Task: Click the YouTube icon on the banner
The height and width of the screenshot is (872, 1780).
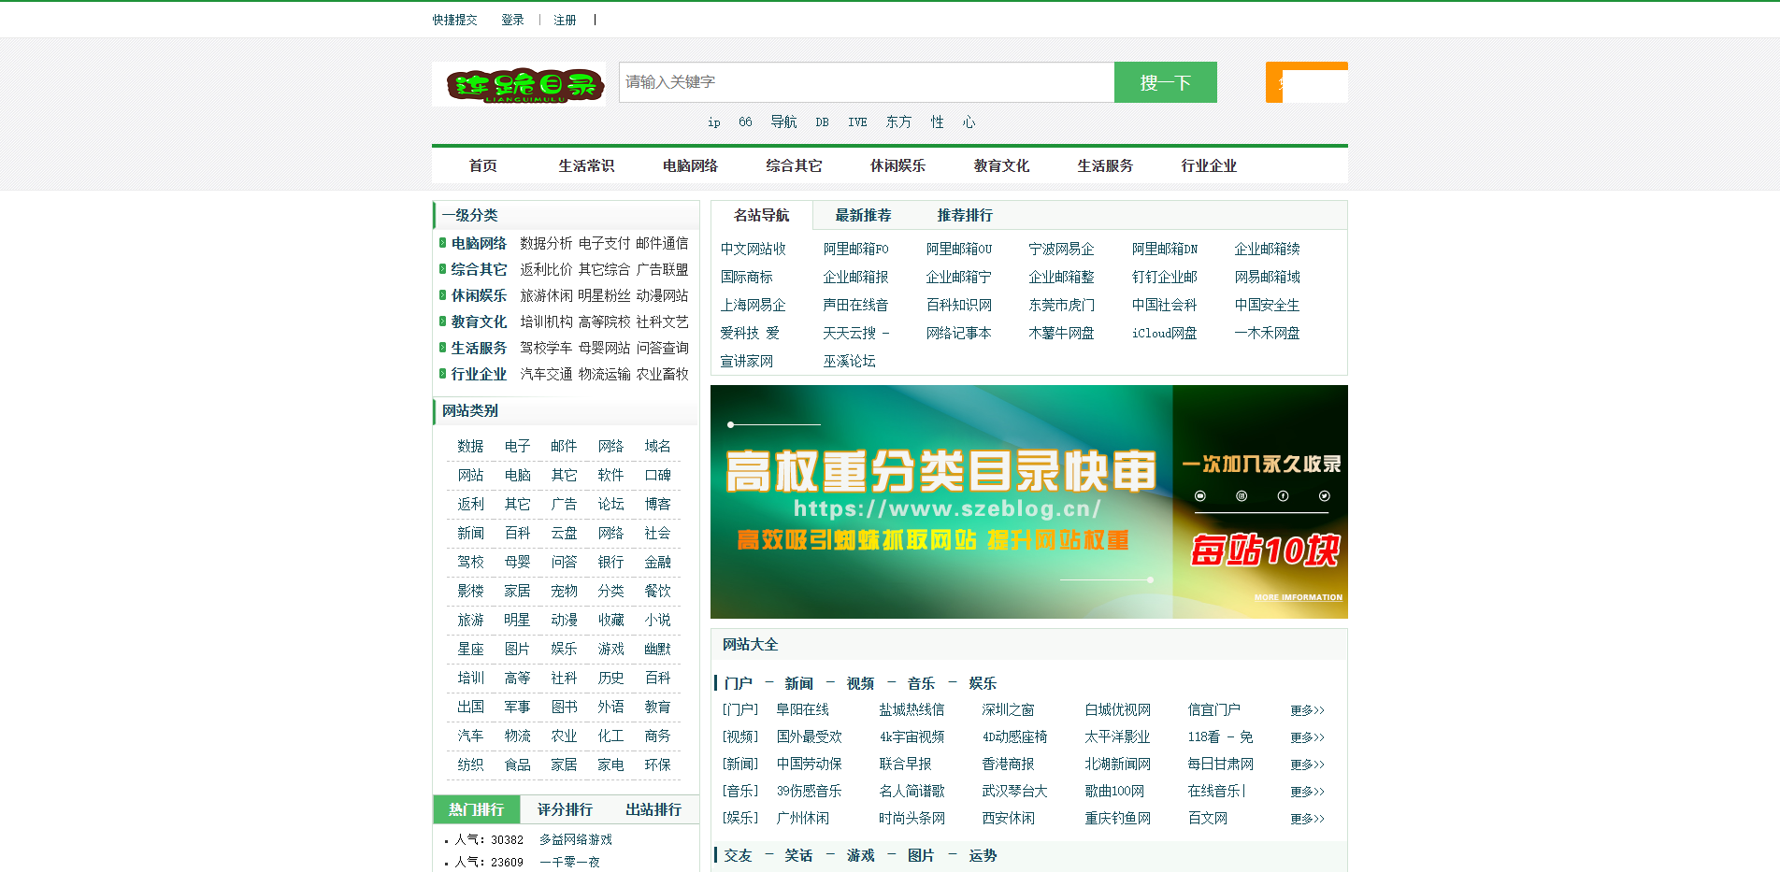Action: [1200, 496]
